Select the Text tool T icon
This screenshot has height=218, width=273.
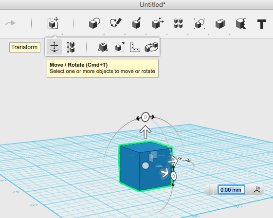point(262,24)
